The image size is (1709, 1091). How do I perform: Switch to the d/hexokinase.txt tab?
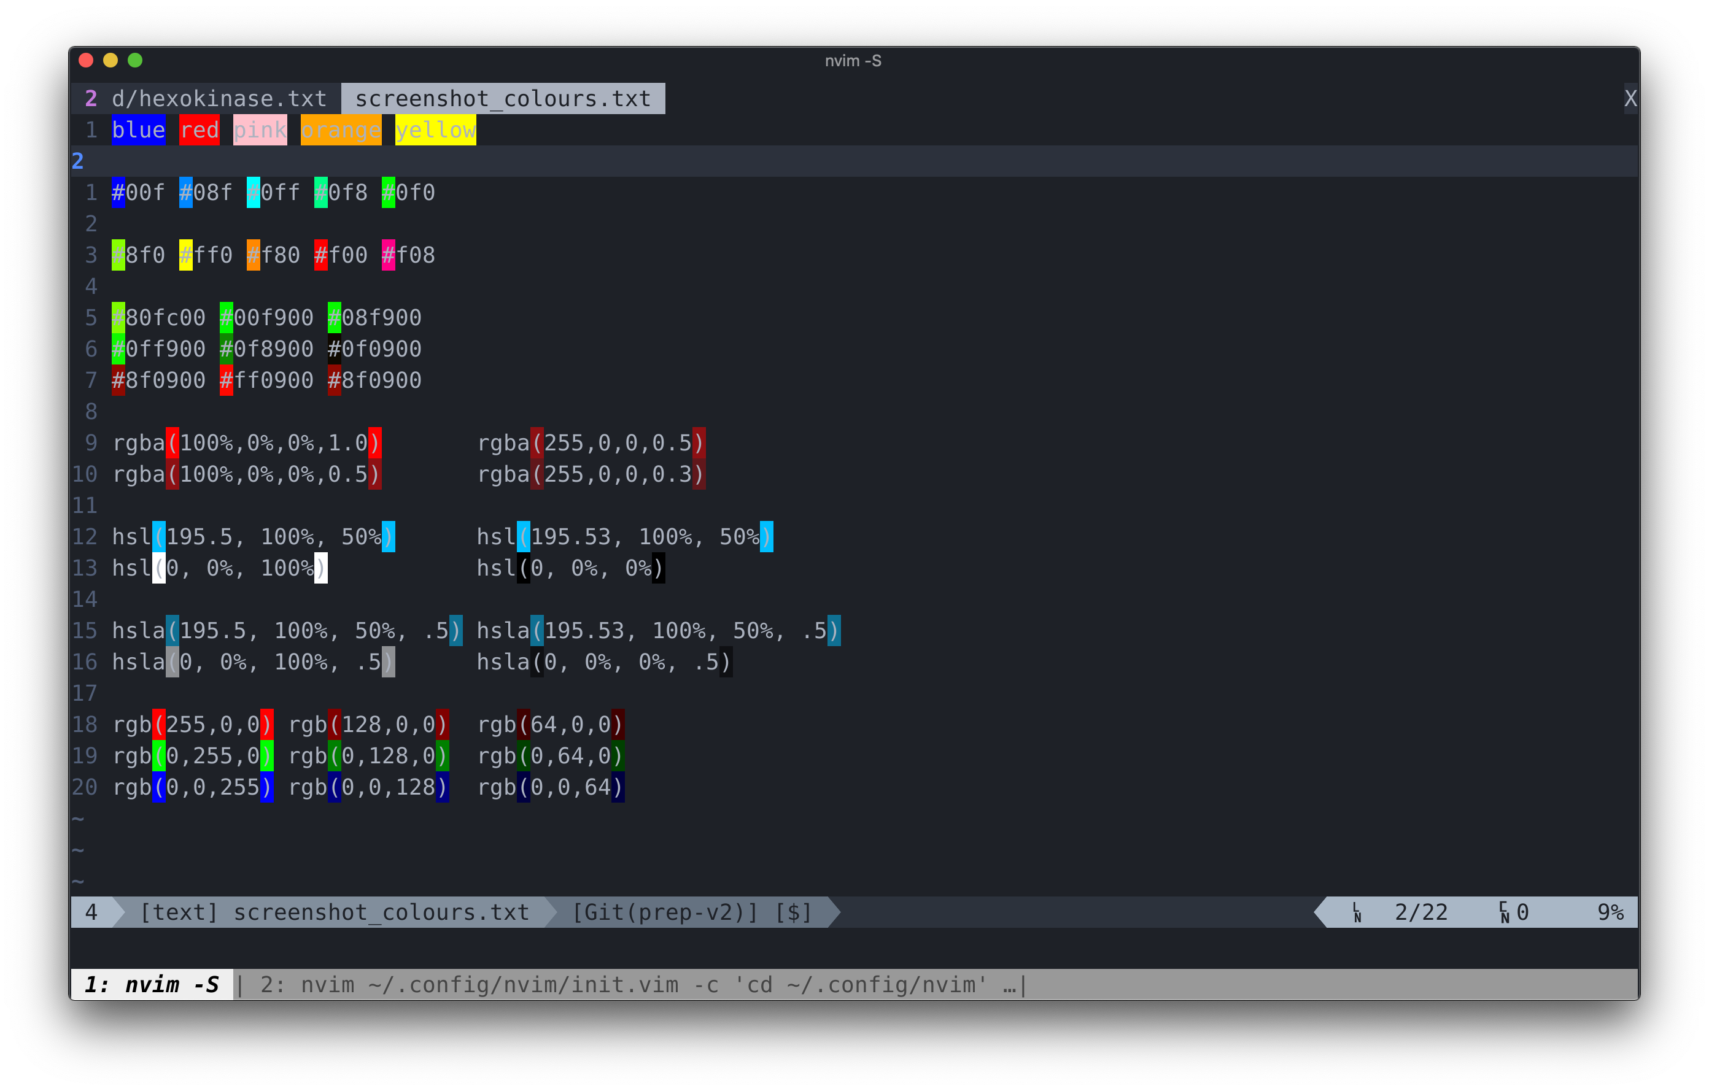[x=218, y=99]
